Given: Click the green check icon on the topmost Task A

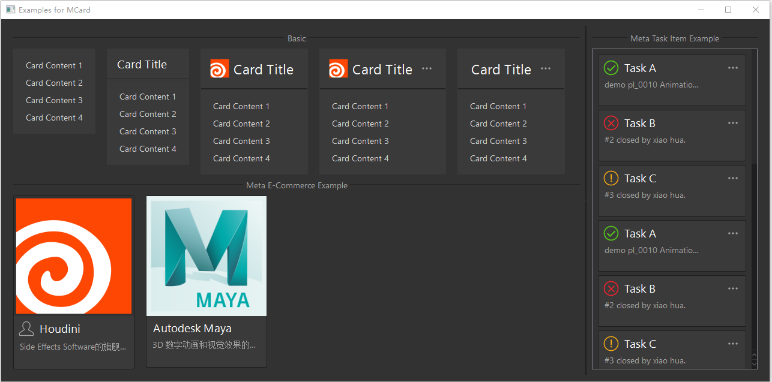Looking at the screenshot, I should 611,68.
